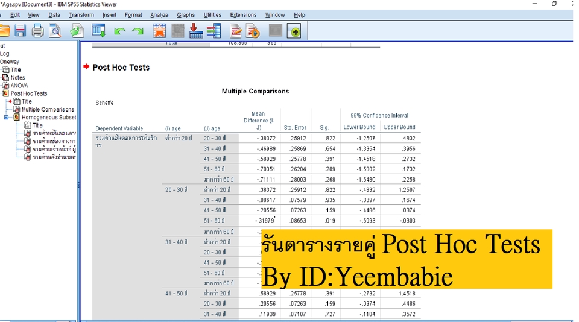The image size is (579, 322).
Task: Select Notes in the outline pane
Action: pyautogui.click(x=17, y=78)
